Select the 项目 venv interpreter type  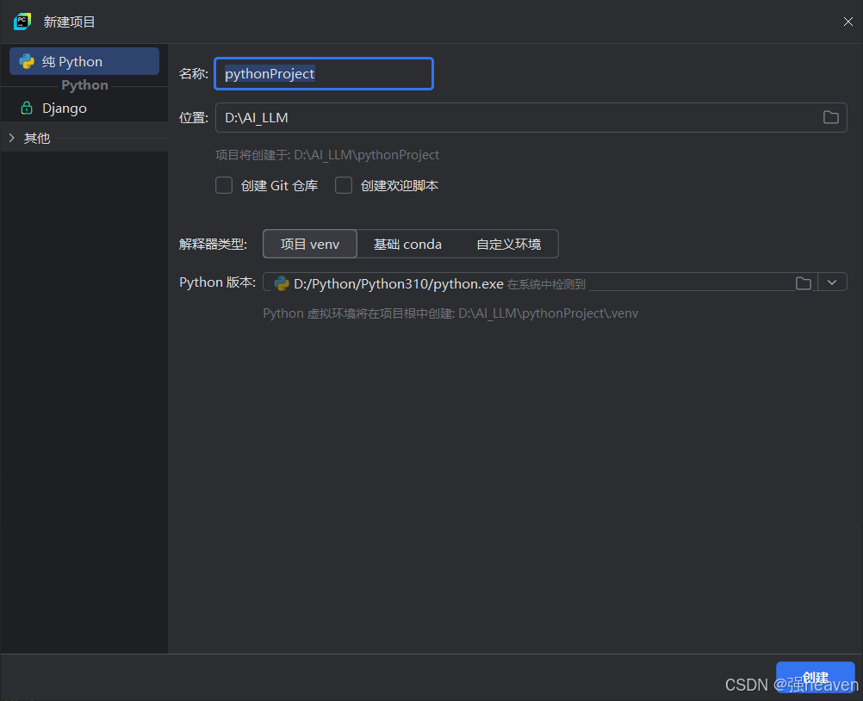pyautogui.click(x=309, y=244)
